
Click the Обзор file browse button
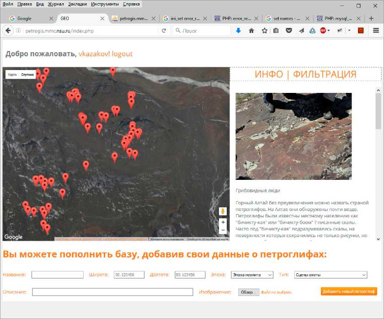click(249, 292)
